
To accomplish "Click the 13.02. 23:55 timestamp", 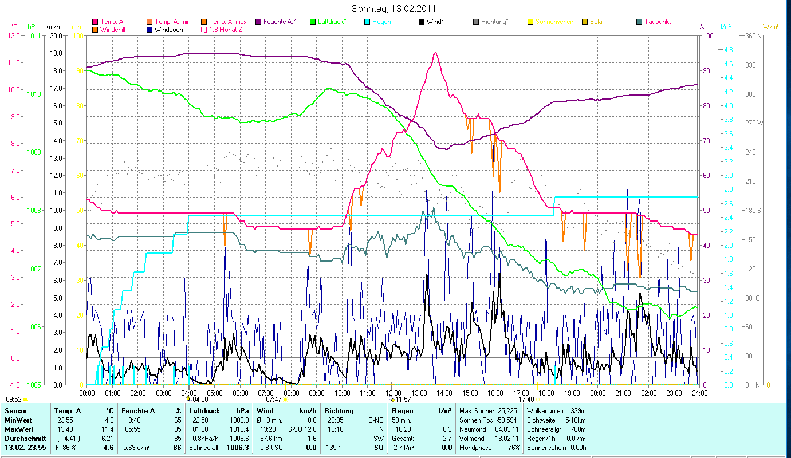I will [x=26, y=447].
